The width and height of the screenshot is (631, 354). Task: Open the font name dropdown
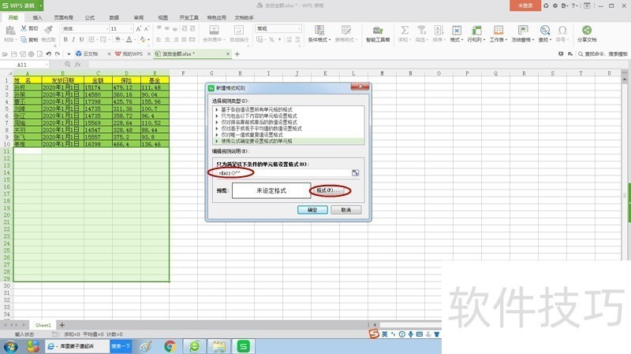[107, 29]
